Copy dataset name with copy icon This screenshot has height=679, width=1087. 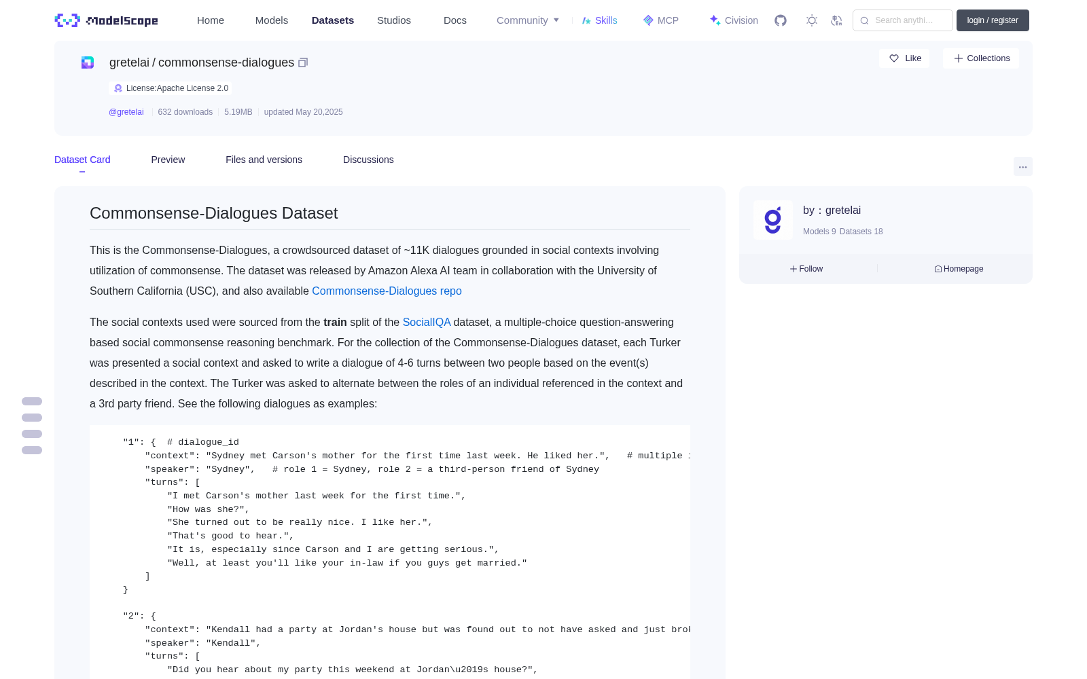(303, 62)
